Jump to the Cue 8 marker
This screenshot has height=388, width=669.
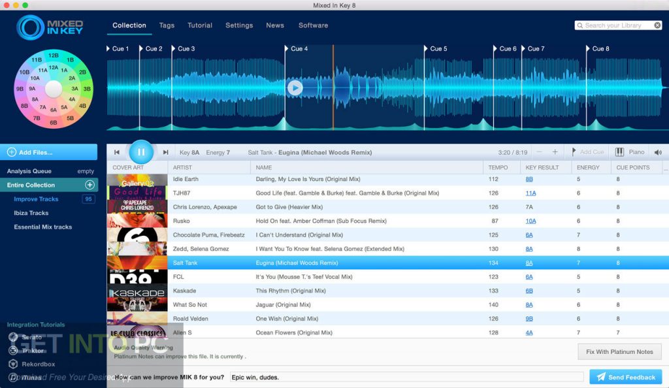coord(598,48)
